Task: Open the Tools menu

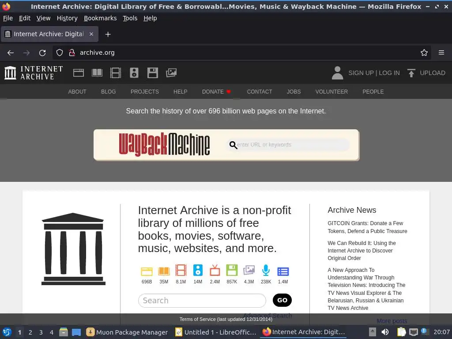Action: coord(130,18)
